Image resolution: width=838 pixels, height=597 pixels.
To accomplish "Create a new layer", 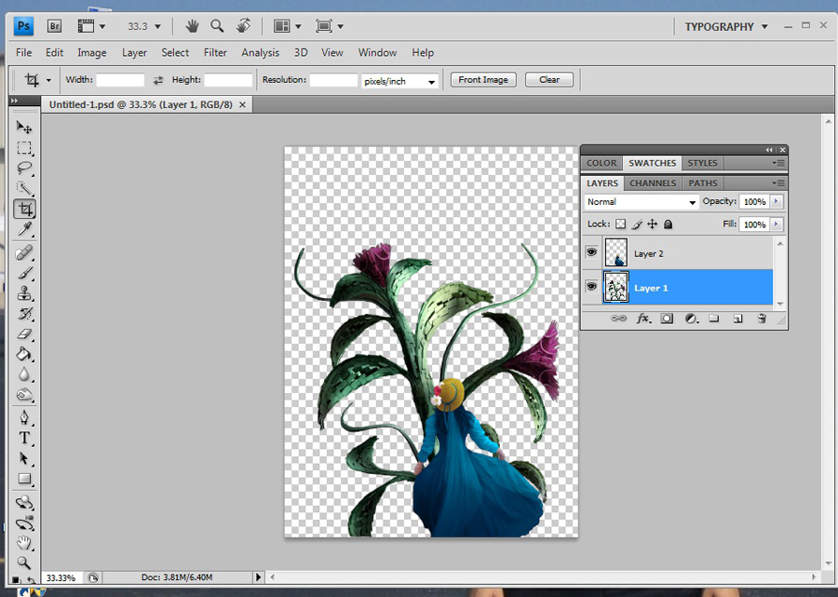I will pyautogui.click(x=737, y=319).
